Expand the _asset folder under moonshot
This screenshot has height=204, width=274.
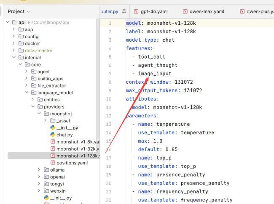point(46,121)
